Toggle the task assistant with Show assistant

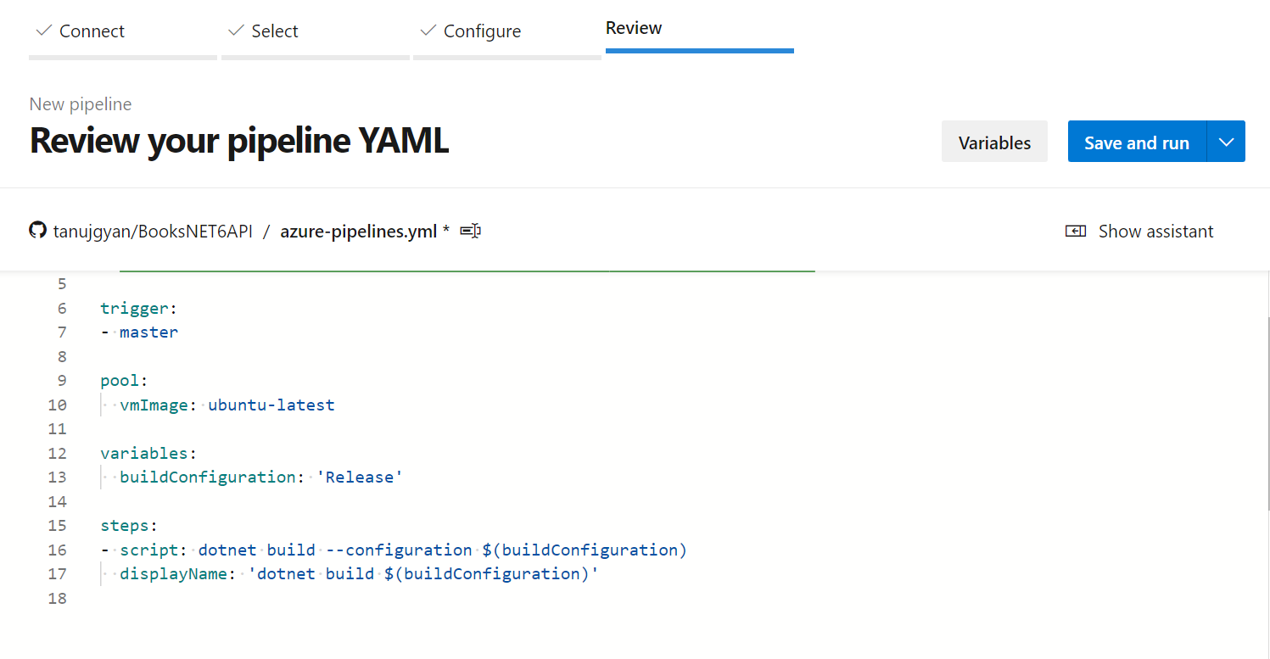pyautogui.click(x=1156, y=230)
